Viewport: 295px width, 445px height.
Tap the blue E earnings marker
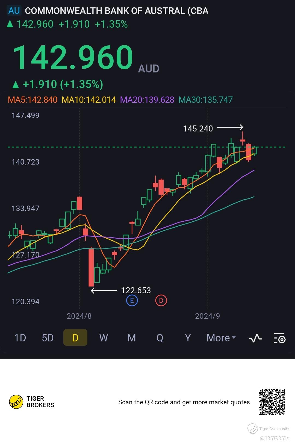click(x=132, y=301)
